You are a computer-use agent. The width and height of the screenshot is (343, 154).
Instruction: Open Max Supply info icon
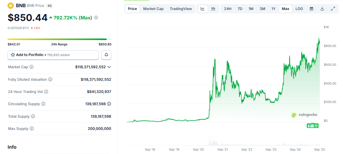click(x=32, y=129)
